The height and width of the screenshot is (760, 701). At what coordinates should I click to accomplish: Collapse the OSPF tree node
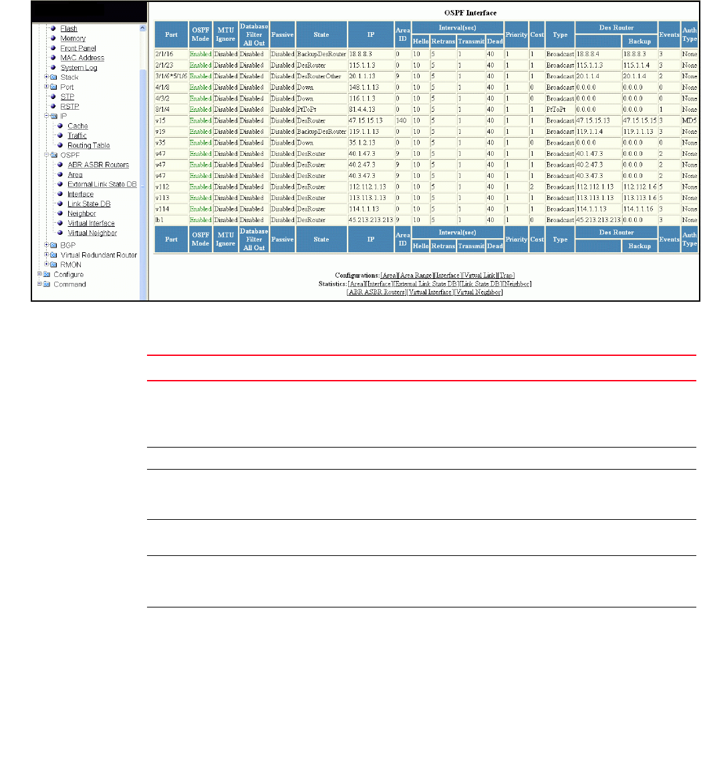[47, 155]
